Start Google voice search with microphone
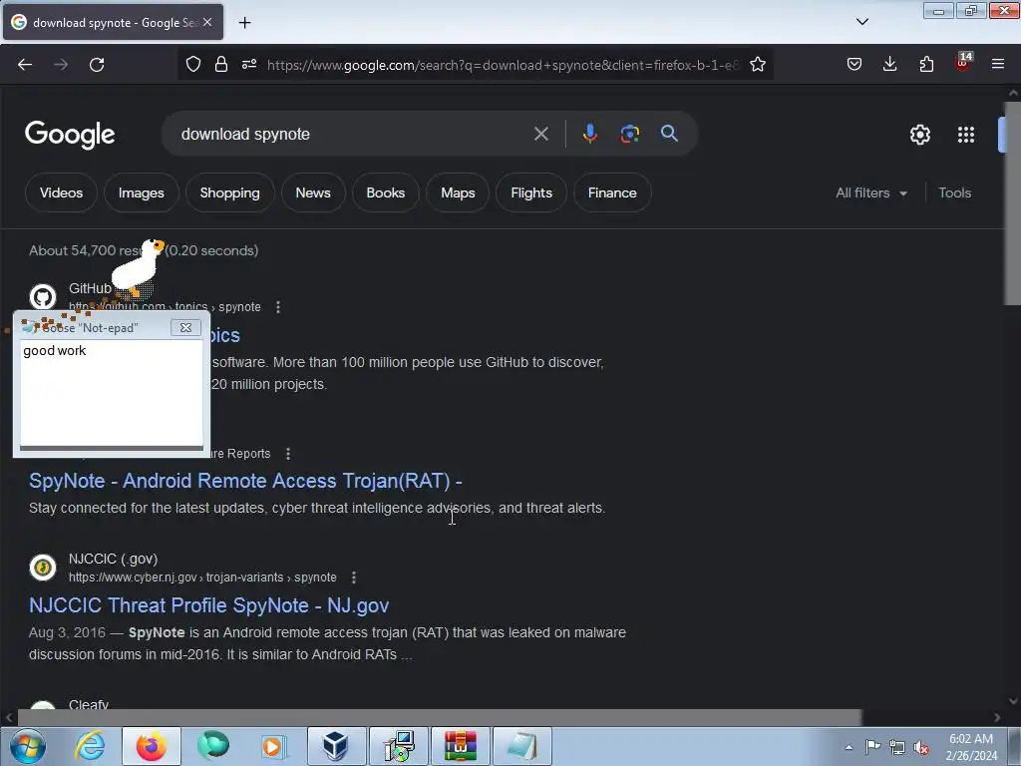This screenshot has width=1021, height=766. click(x=590, y=134)
